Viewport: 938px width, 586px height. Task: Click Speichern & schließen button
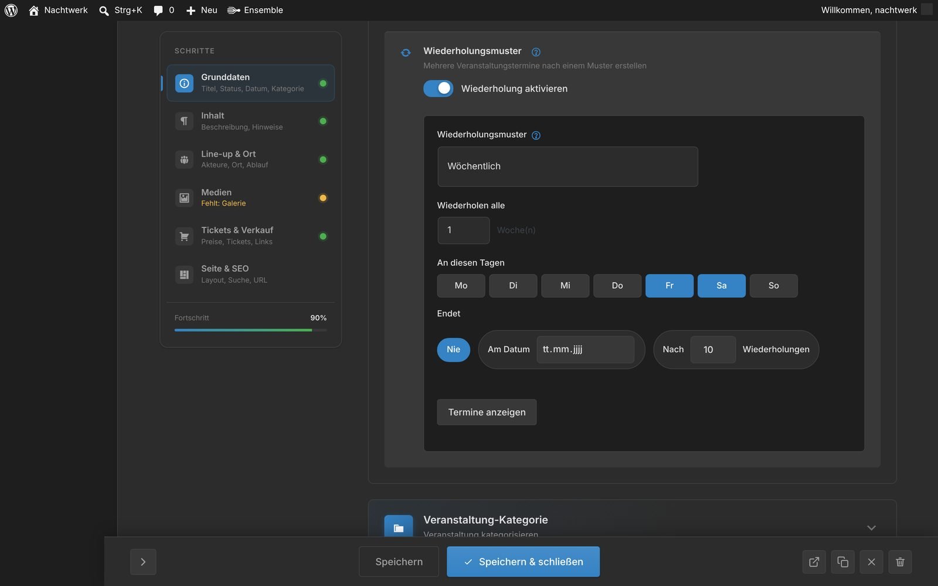point(523,562)
